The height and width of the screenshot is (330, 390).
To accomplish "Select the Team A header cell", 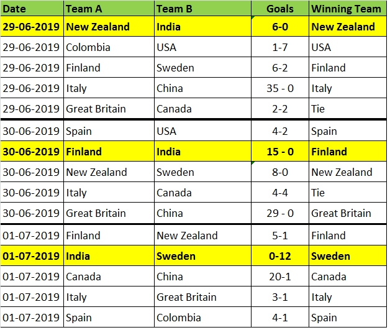I will coord(109,9).
